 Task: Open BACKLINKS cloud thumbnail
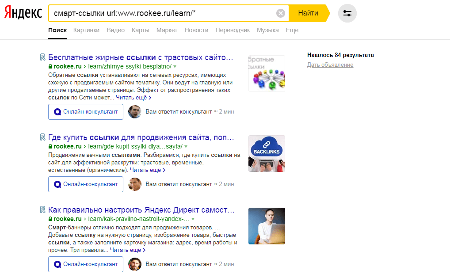pyautogui.click(x=267, y=153)
